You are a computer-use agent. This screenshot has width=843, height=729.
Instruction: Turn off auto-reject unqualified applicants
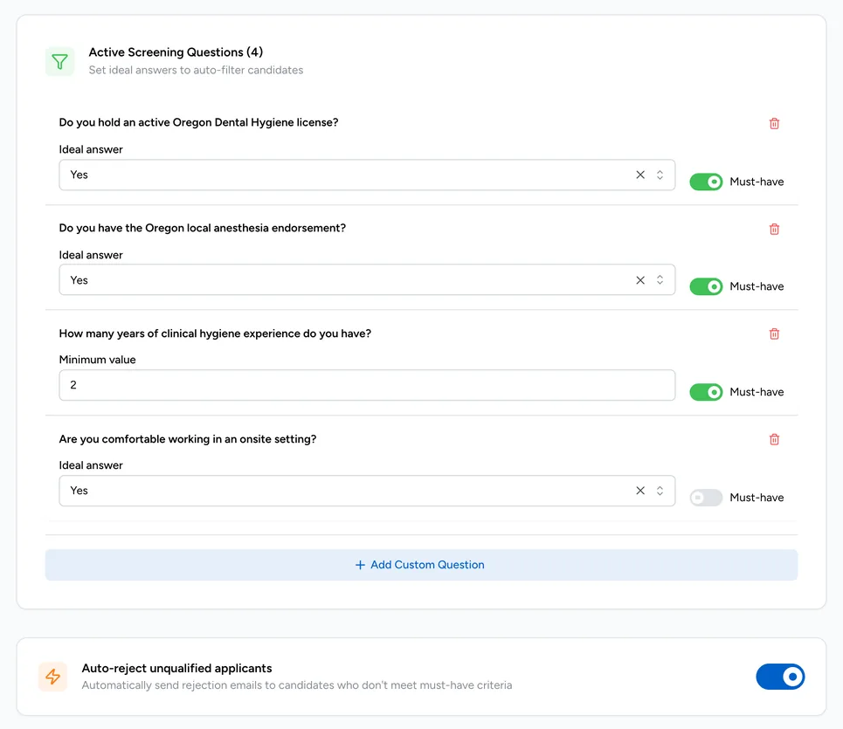tap(780, 677)
